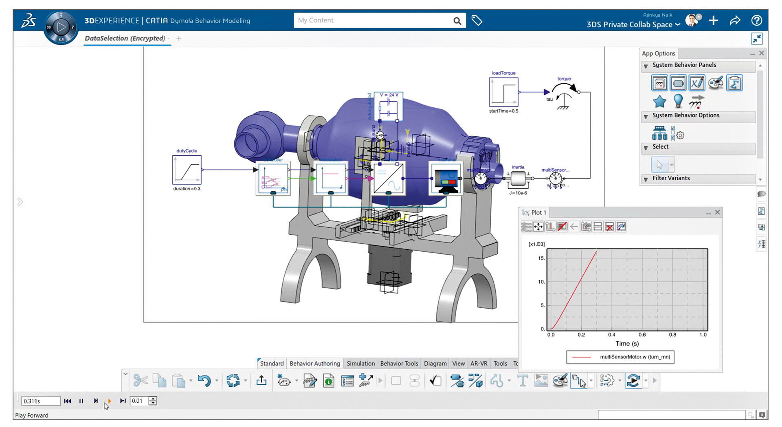Click the plus button to add new tab
Screen dimensions: 782x427
(179, 38)
